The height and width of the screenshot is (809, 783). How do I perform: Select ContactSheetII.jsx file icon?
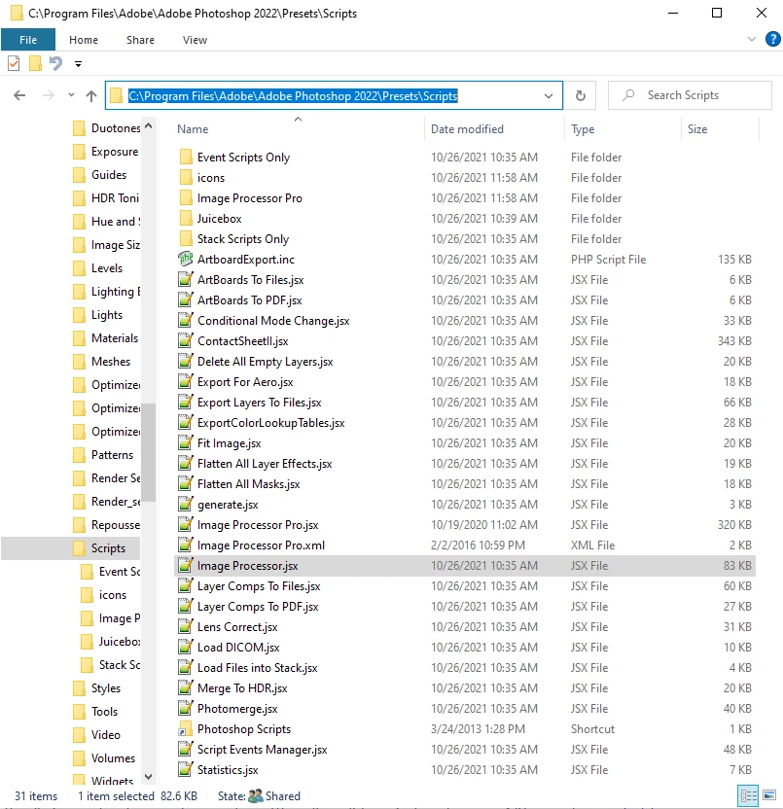click(186, 340)
